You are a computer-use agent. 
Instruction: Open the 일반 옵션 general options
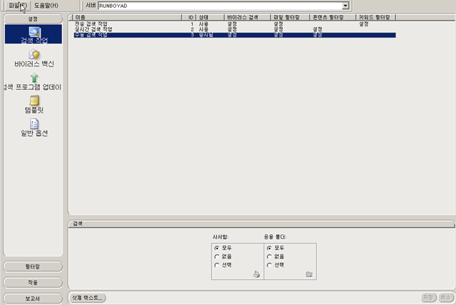pyautogui.click(x=34, y=128)
